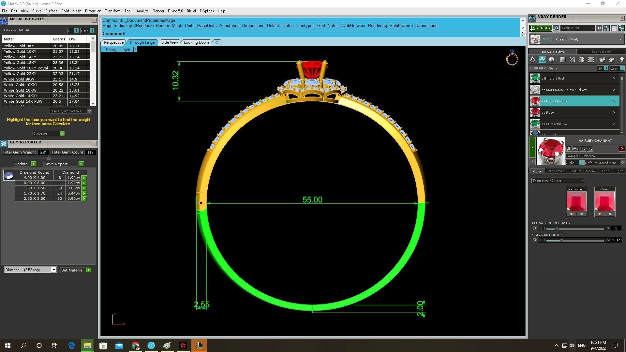Adjust the Refraction Multiplier slider
626x352 pixels.
click(x=557, y=229)
